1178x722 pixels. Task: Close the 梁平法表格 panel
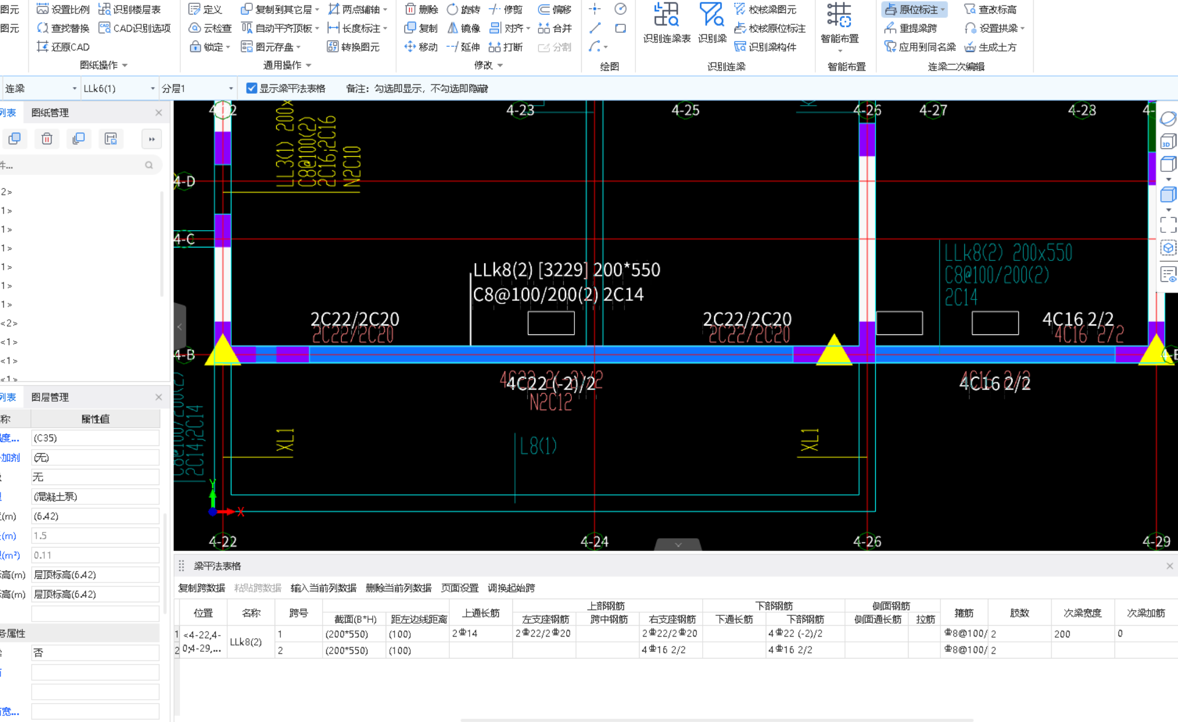coord(1170,566)
